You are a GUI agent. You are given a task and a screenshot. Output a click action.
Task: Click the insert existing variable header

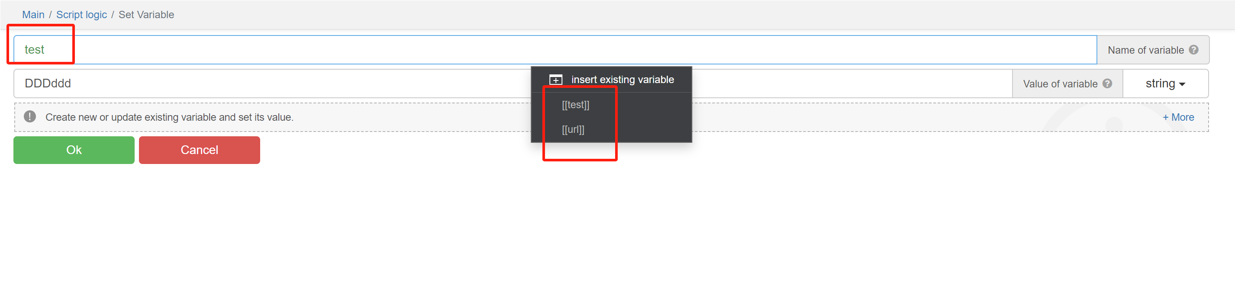click(x=622, y=80)
